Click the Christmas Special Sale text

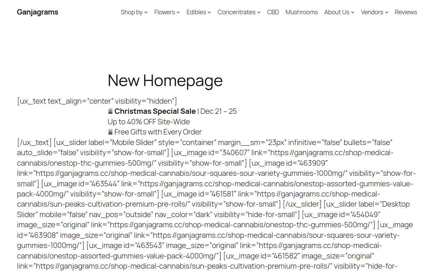(155, 111)
